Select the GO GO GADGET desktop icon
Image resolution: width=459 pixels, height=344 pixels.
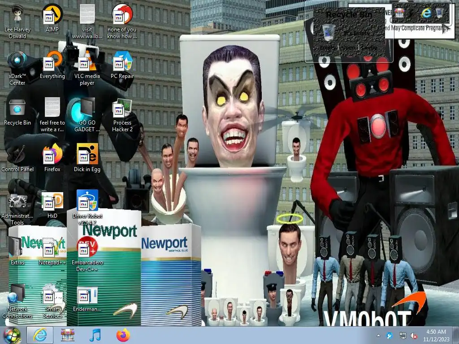tap(87, 115)
